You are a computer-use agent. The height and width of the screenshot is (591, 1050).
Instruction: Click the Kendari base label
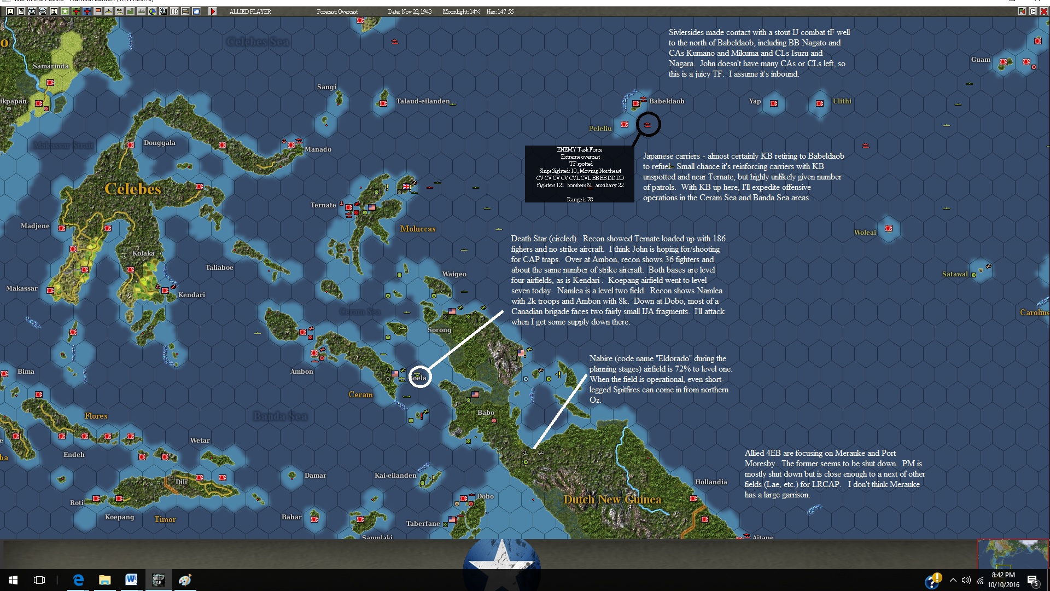click(191, 295)
